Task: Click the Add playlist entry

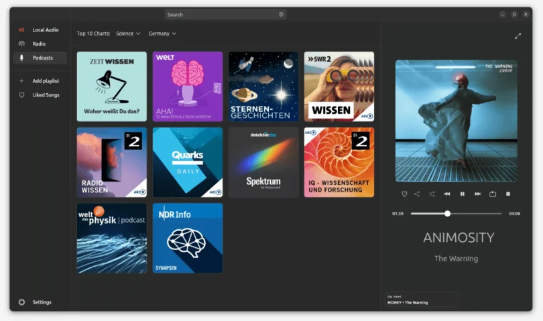Action: pos(40,80)
